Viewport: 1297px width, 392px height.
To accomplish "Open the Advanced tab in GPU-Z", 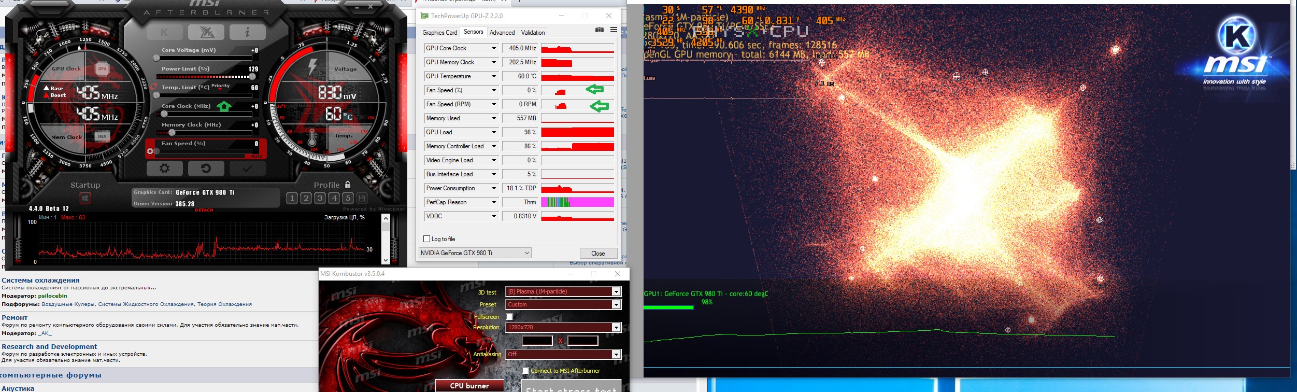I will coord(502,33).
